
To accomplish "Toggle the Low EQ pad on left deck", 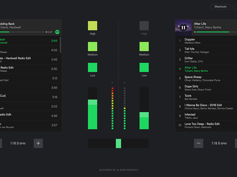I will [92, 67].
